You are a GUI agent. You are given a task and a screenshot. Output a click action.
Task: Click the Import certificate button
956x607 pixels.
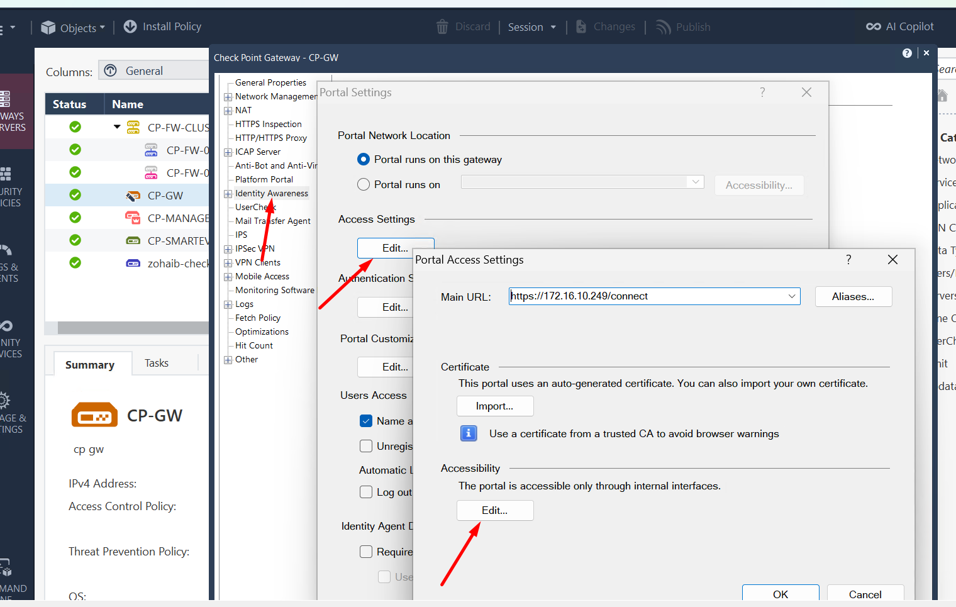(x=495, y=406)
